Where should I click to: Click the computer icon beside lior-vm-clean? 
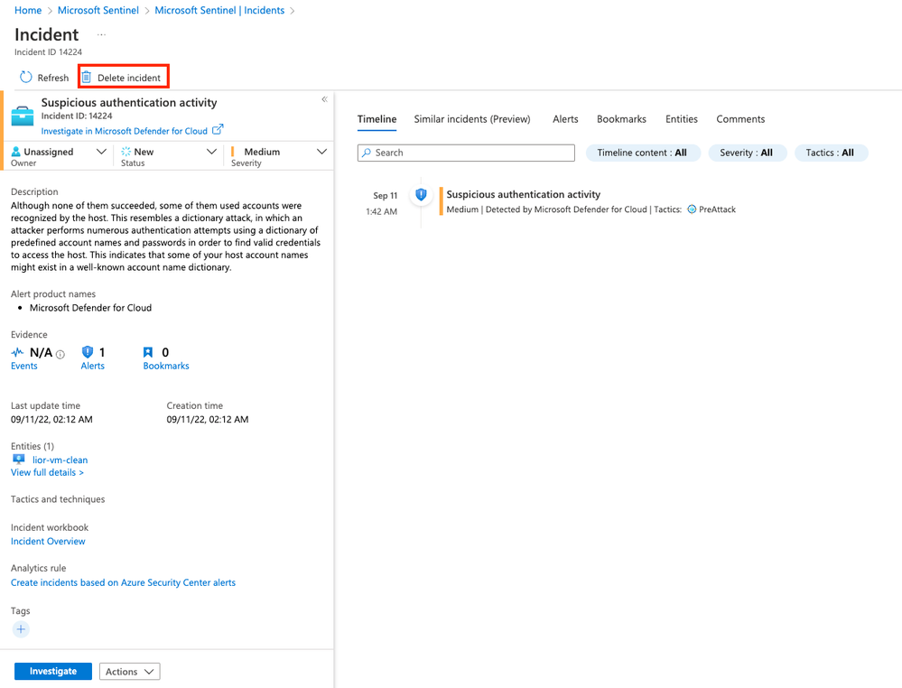pos(19,459)
